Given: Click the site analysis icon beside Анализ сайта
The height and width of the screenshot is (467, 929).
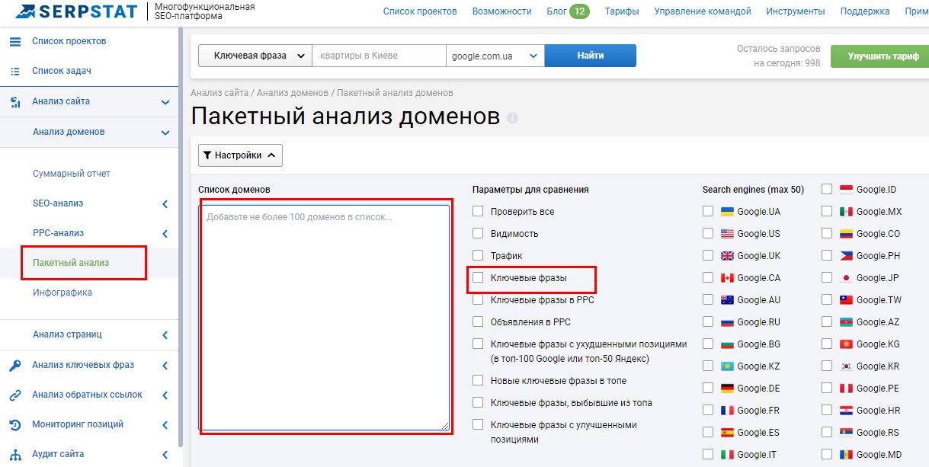Looking at the screenshot, I should pos(14,101).
